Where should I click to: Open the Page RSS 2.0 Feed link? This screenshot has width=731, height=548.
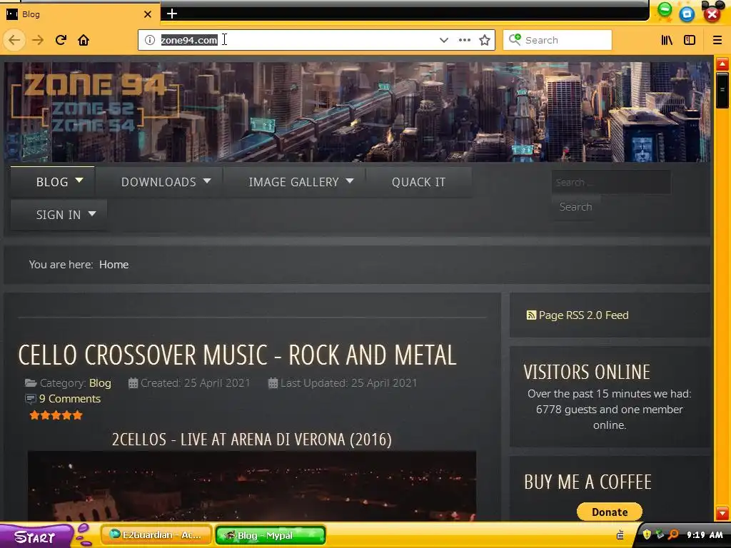point(583,315)
